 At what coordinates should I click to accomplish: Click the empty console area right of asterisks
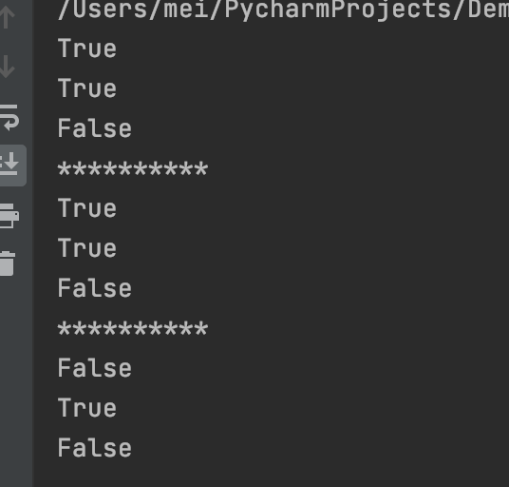pyautogui.click(x=357, y=168)
